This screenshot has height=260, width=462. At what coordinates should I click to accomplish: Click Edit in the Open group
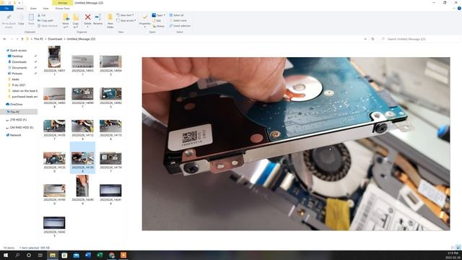point(157,21)
